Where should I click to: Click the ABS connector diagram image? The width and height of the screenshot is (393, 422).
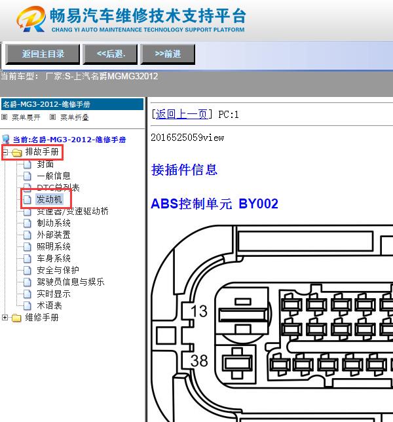pos(272,323)
